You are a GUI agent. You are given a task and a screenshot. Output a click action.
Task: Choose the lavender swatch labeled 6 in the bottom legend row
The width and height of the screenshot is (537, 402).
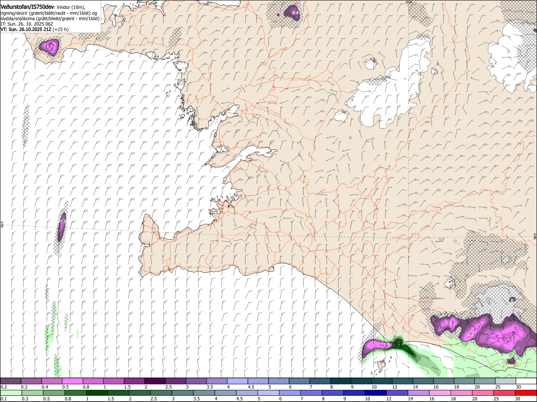(x=290, y=393)
